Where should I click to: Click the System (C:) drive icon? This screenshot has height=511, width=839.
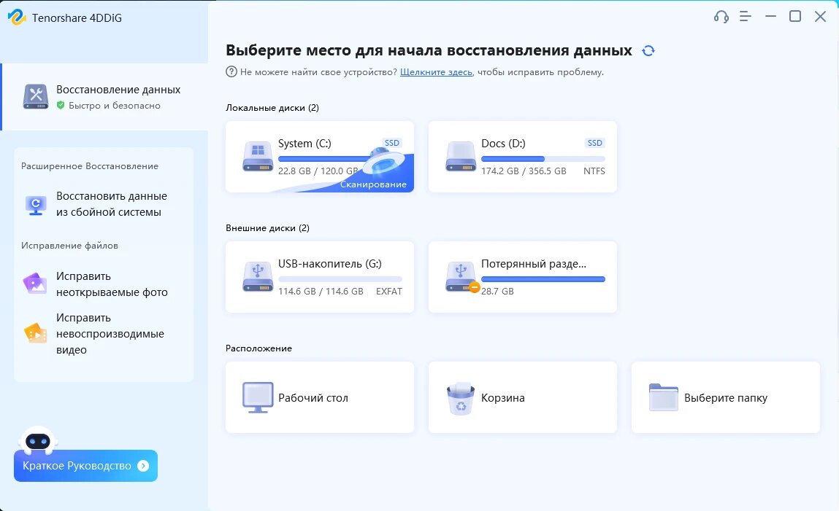click(258, 156)
